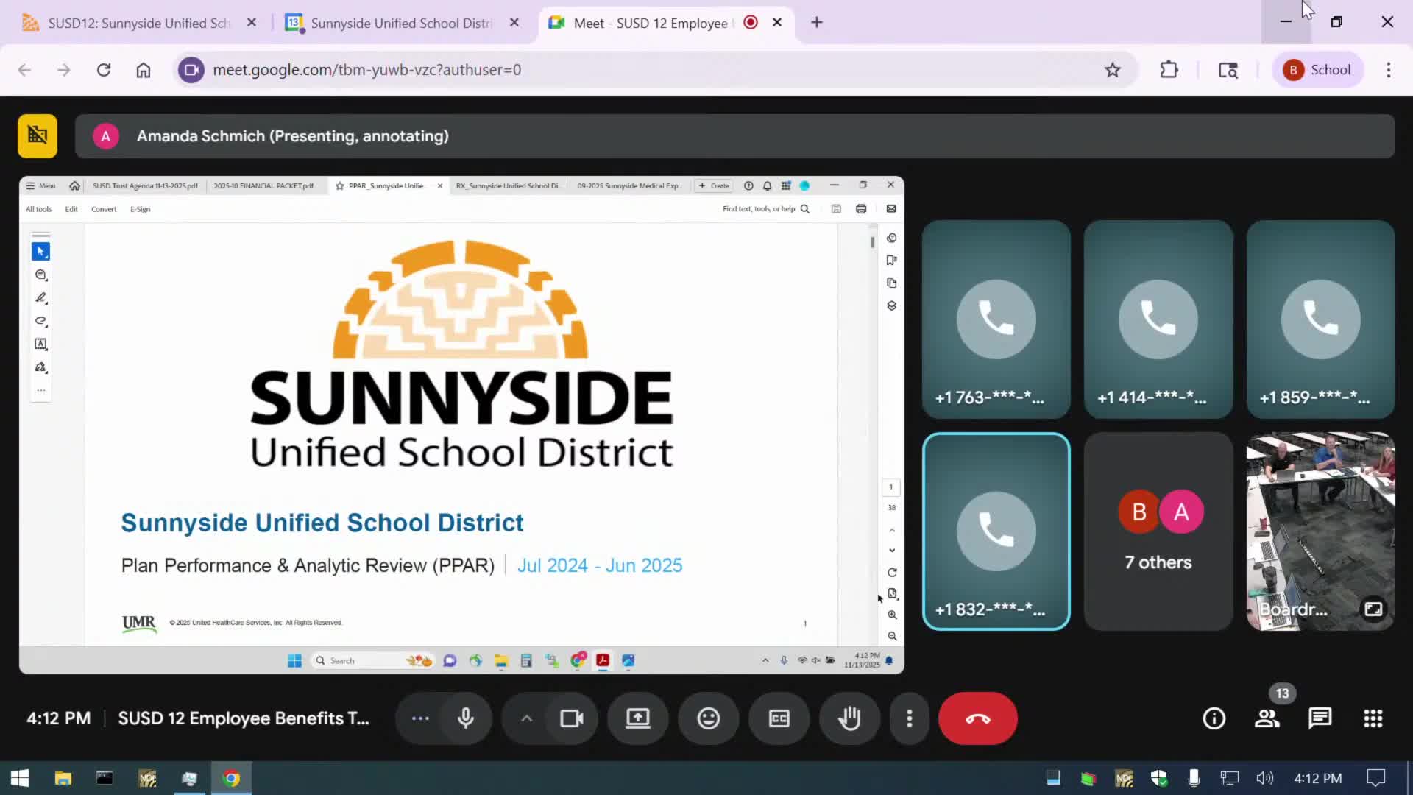Screen dimensions: 1413x795
Task: Toggle closed captions on
Action: click(779, 718)
